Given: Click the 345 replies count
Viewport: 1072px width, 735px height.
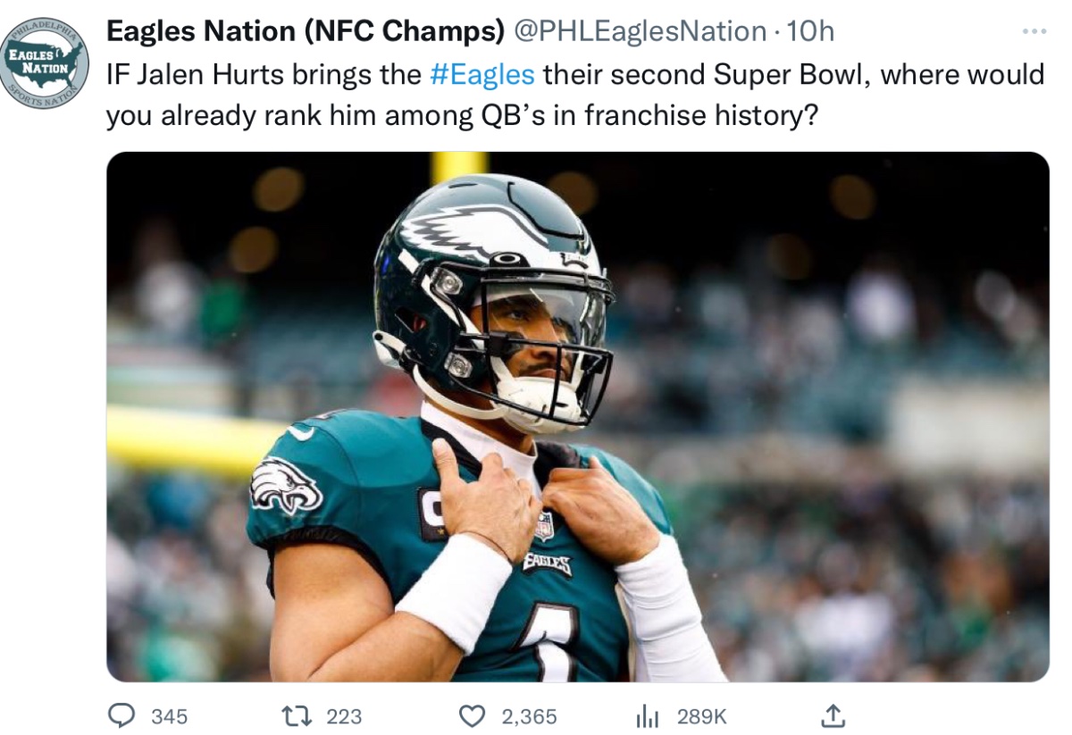Looking at the screenshot, I should pyautogui.click(x=169, y=716).
